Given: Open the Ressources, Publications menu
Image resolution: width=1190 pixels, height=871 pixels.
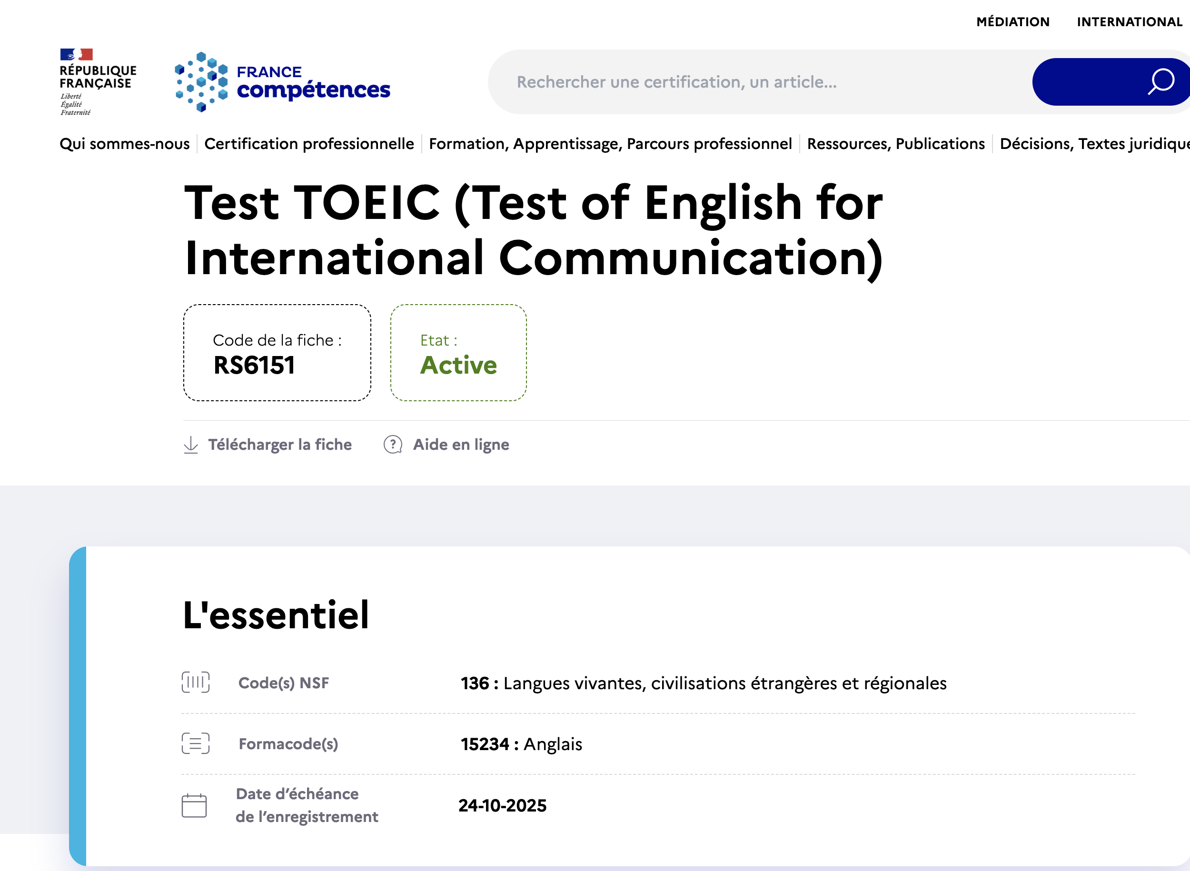Looking at the screenshot, I should [x=896, y=143].
